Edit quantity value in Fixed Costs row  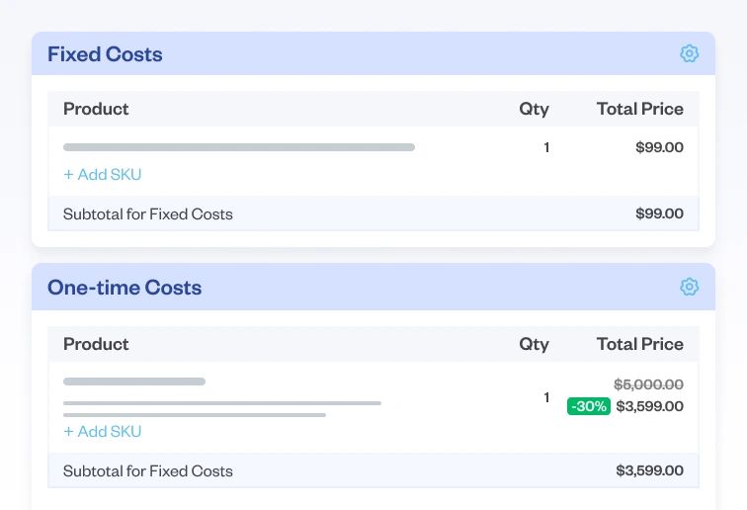(546, 147)
